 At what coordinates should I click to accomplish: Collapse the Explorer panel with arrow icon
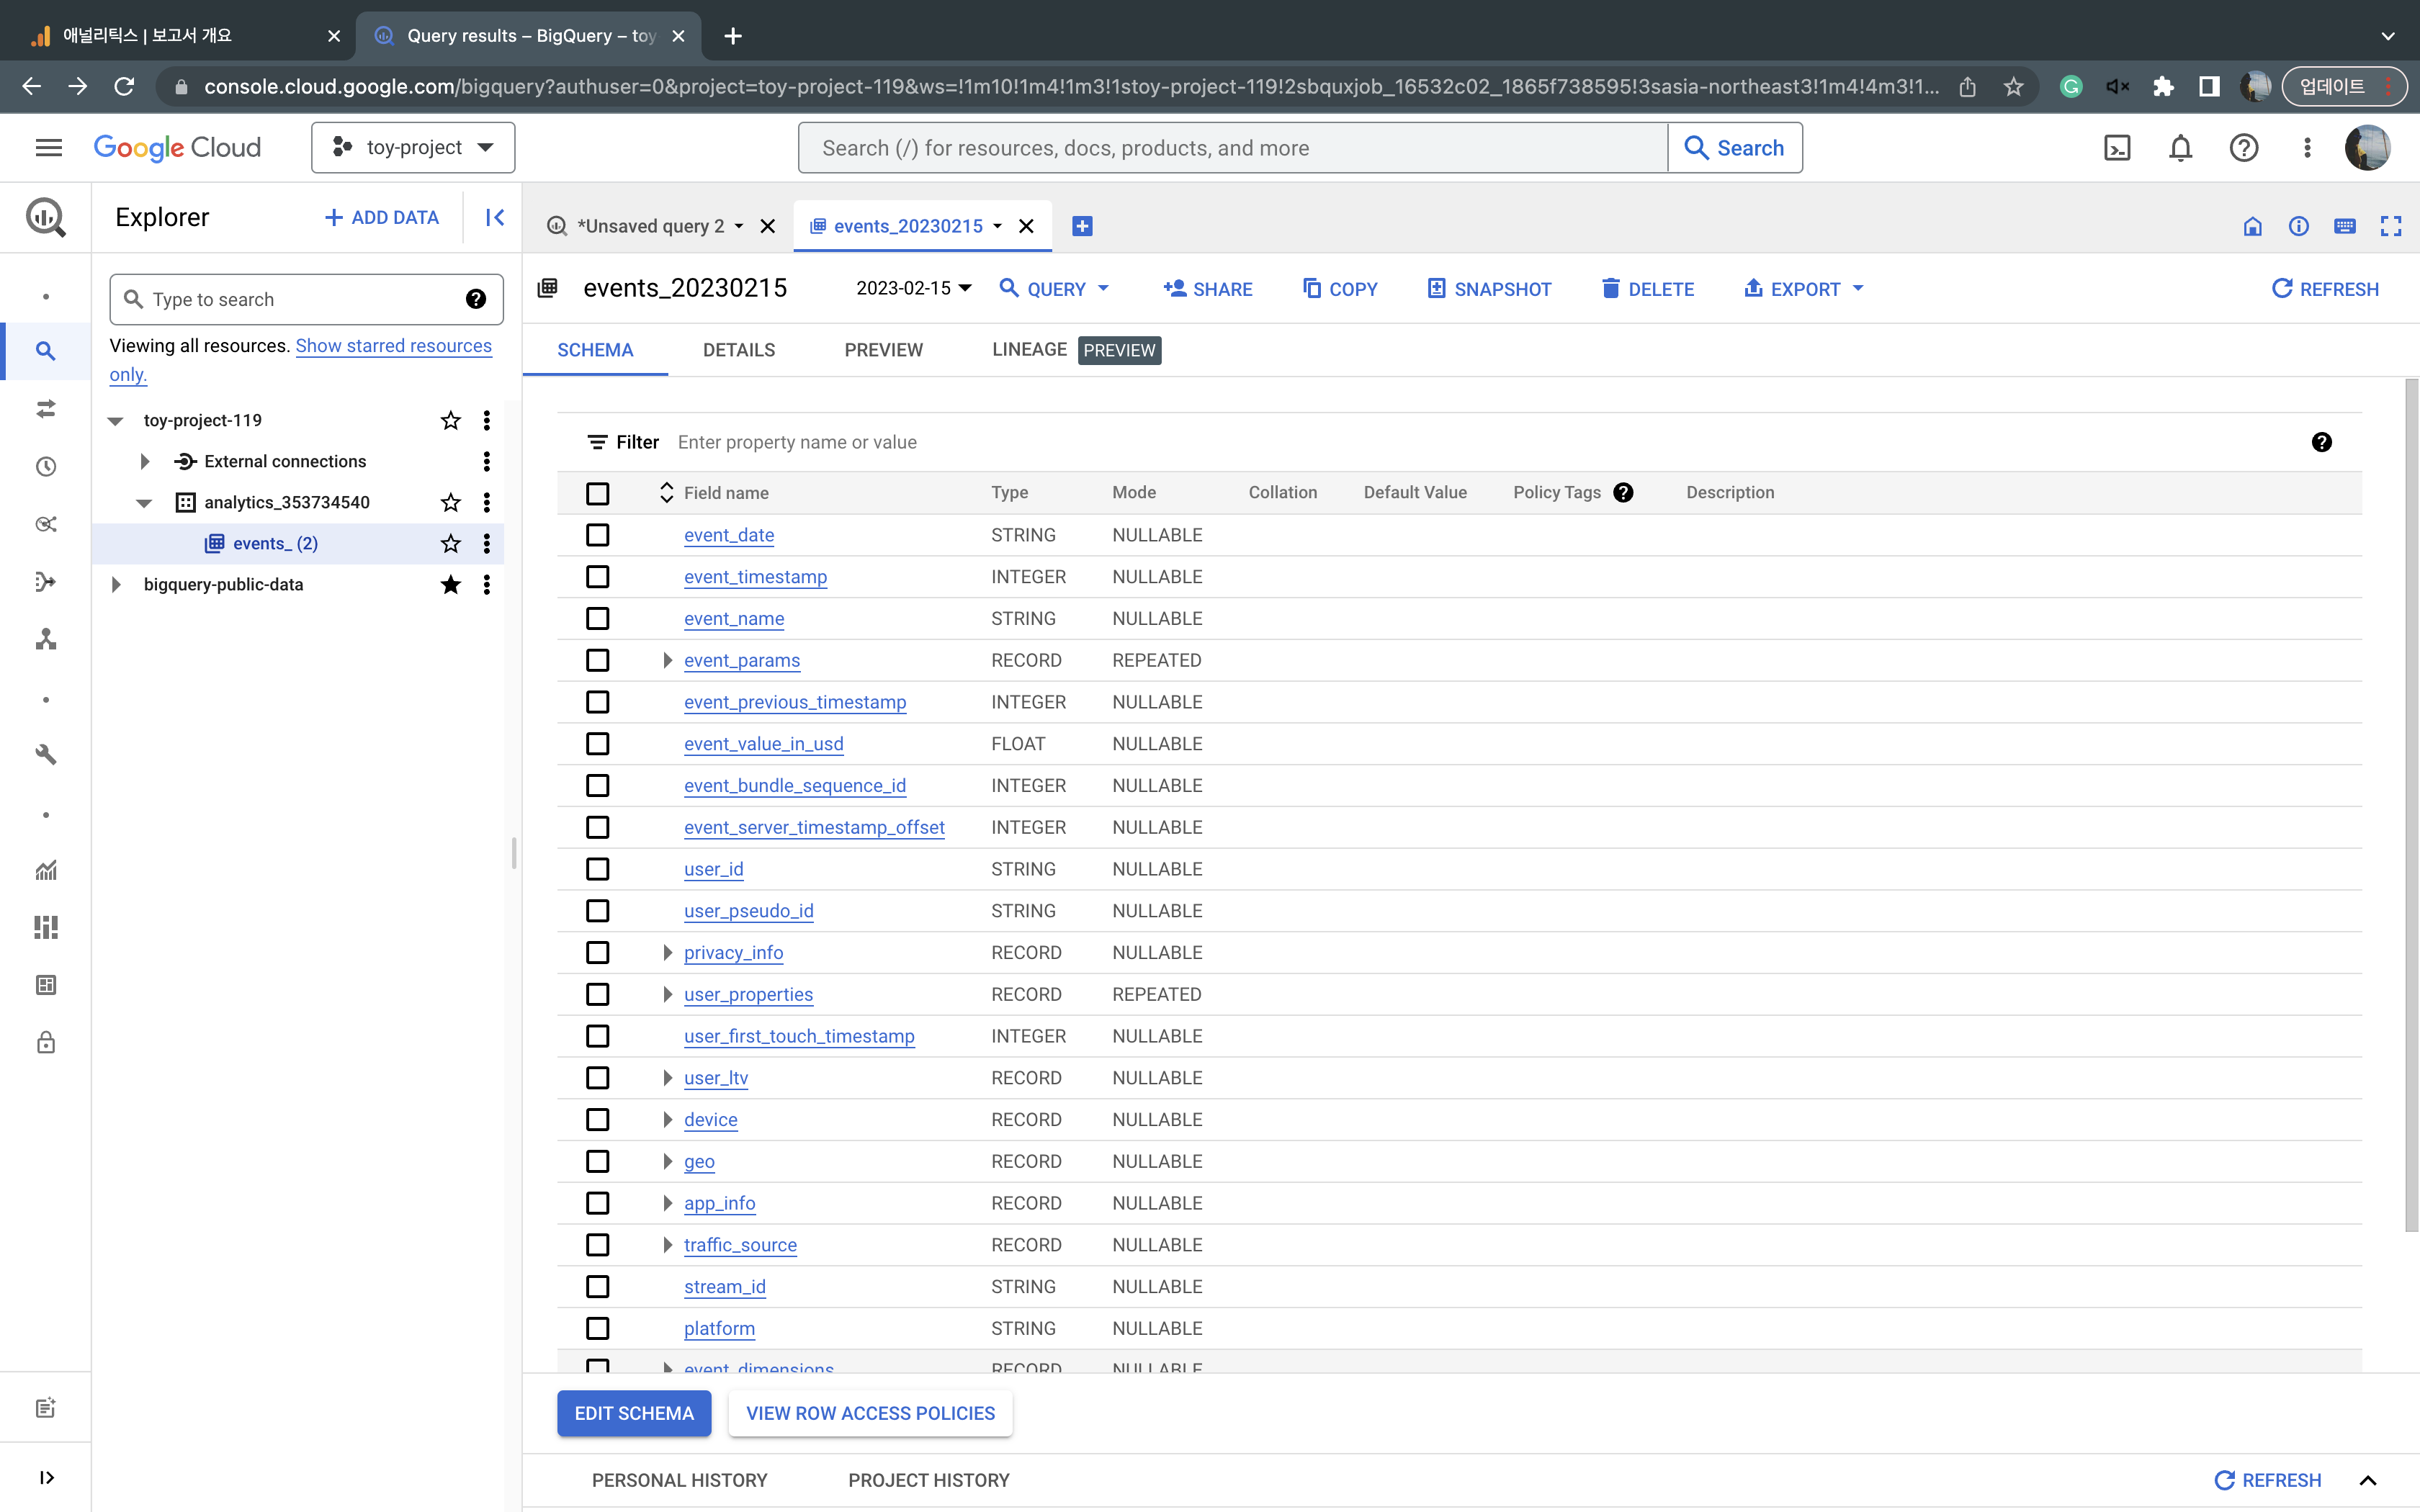(495, 217)
